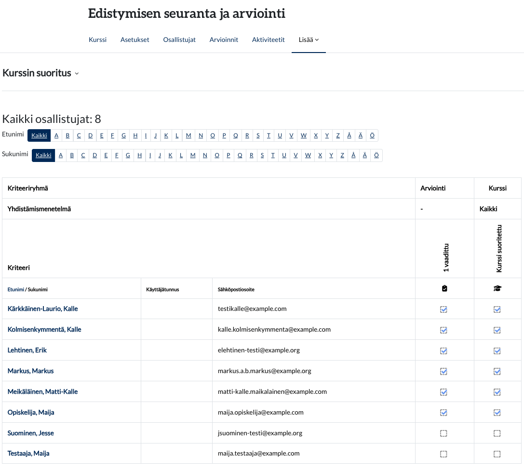Toggle Kurssi suoritettu checkbox for Suominen, Jesse
Screen dimensions: 524x470
[x=497, y=433]
